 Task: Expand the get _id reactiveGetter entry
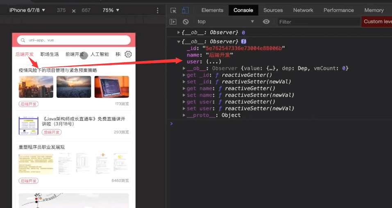[x=184, y=75]
